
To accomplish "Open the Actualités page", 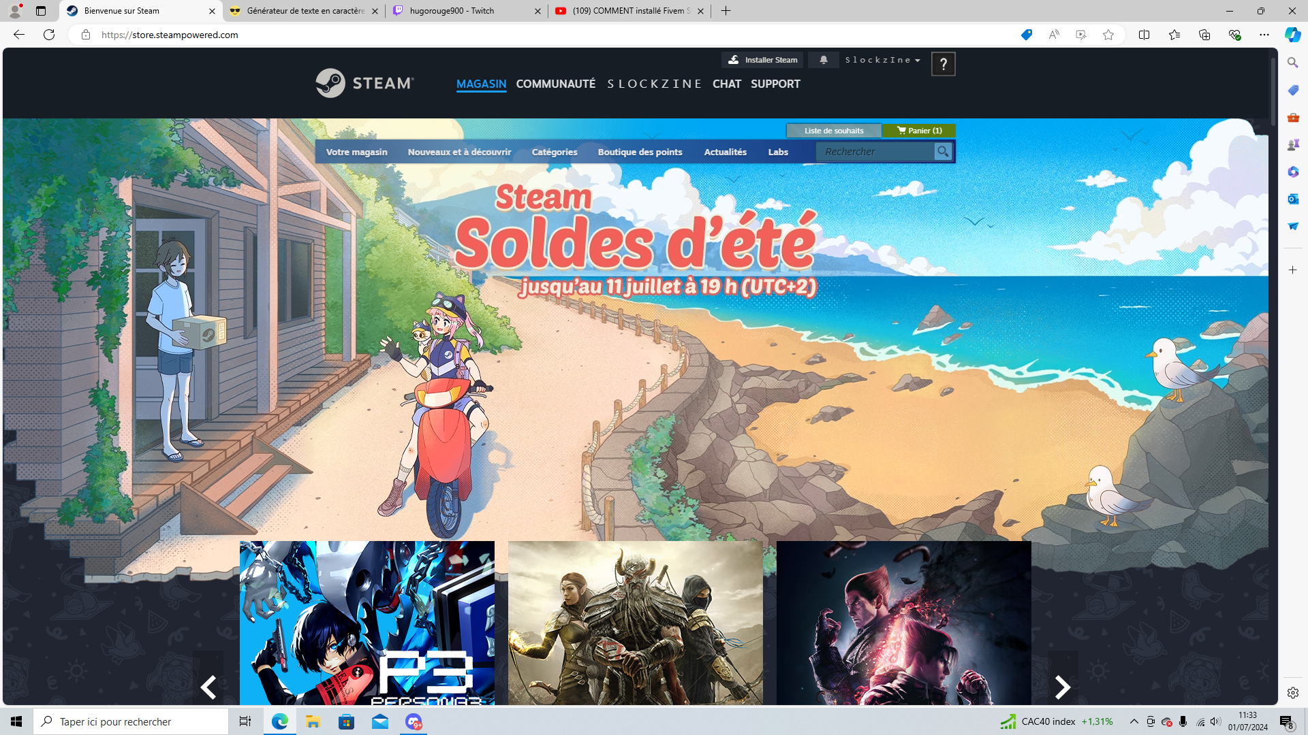I will (x=725, y=152).
